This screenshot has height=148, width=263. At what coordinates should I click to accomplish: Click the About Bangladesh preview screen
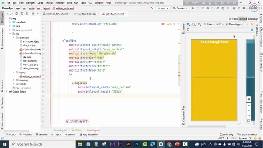click(x=214, y=80)
